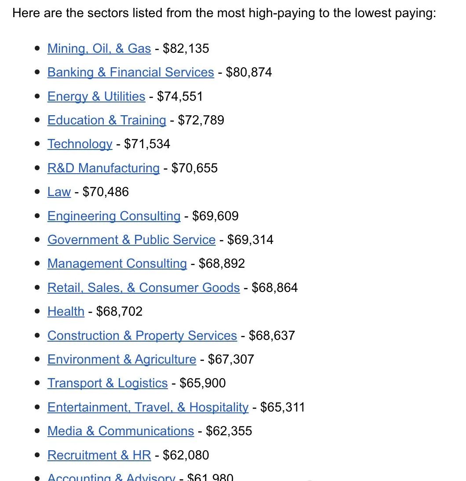Open the Retail, Sales, & Consumer Goods link
Image resolution: width=466 pixels, height=481 pixels.
click(x=144, y=288)
